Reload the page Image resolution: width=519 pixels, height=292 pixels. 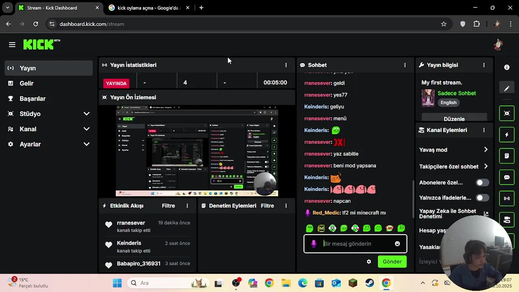(x=36, y=24)
